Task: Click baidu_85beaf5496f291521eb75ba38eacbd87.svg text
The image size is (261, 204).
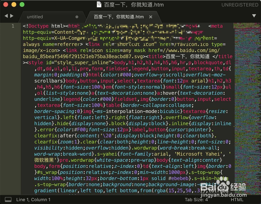Action: pos(83,56)
